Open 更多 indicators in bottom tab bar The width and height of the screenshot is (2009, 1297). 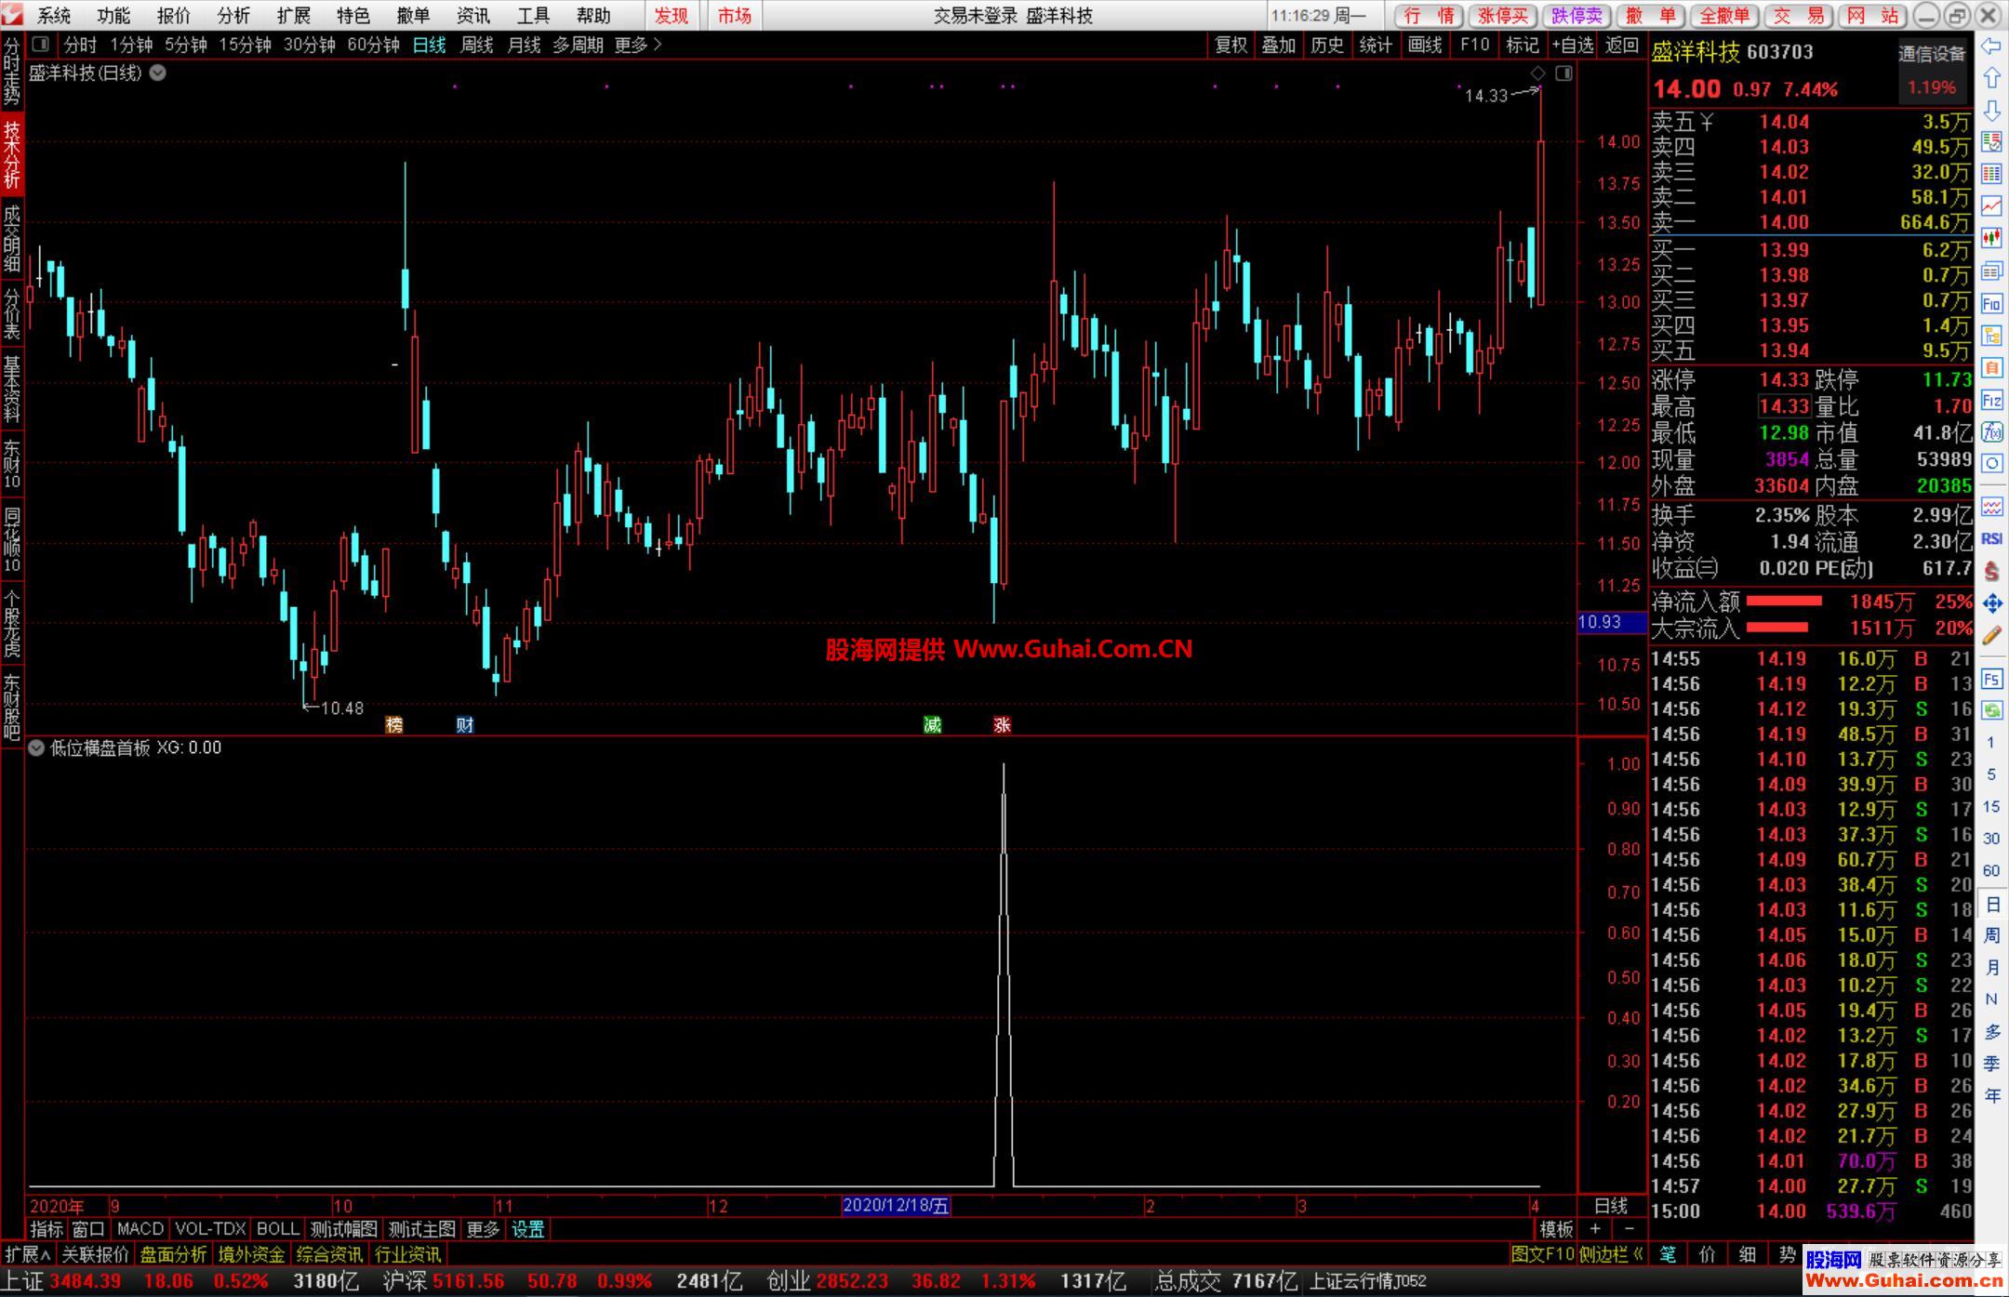(x=482, y=1229)
